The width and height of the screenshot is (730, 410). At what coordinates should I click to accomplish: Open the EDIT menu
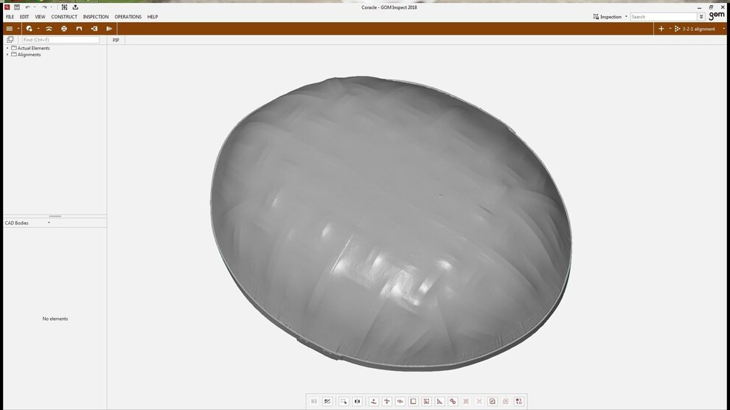click(x=24, y=17)
